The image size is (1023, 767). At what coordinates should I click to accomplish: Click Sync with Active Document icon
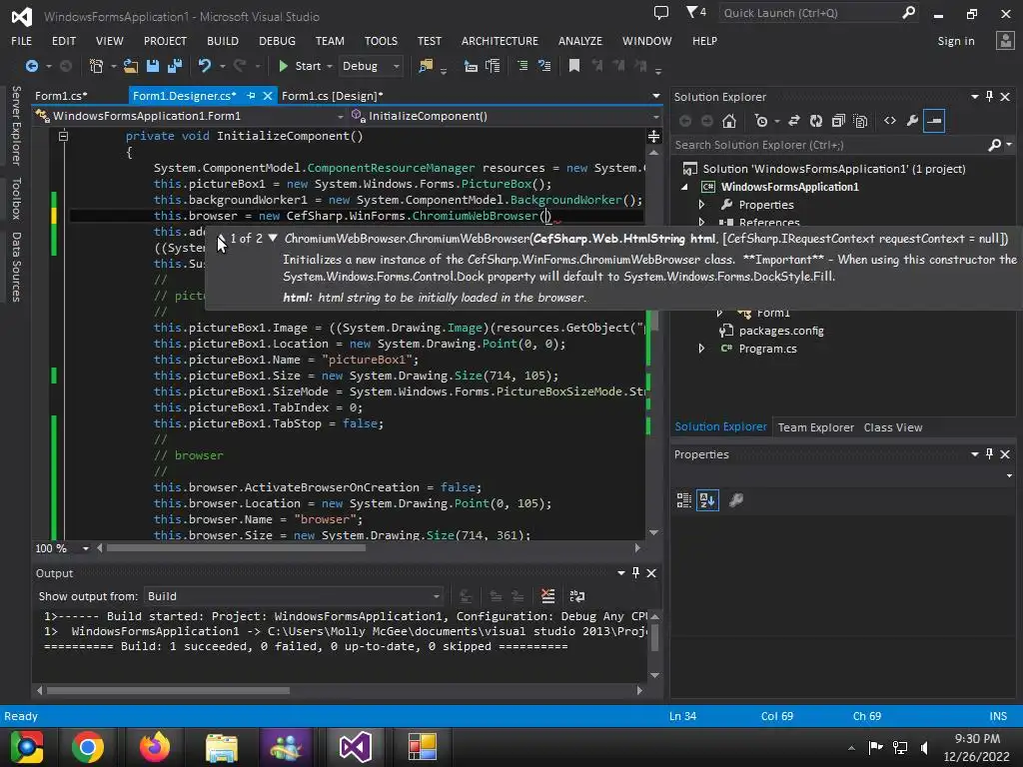794,121
